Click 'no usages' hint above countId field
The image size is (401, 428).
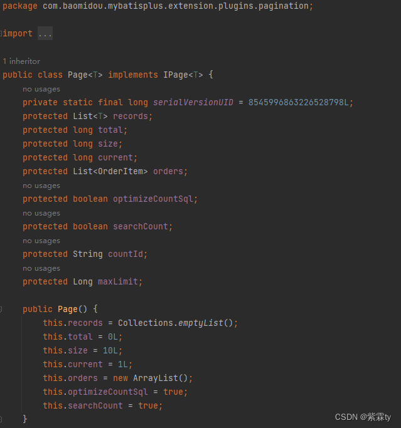pos(41,241)
